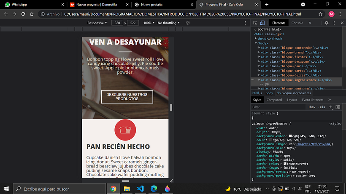
Task: Expand the head element node
Action: click(x=256, y=38)
